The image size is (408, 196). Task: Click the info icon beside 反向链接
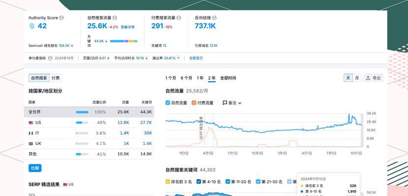click(214, 18)
